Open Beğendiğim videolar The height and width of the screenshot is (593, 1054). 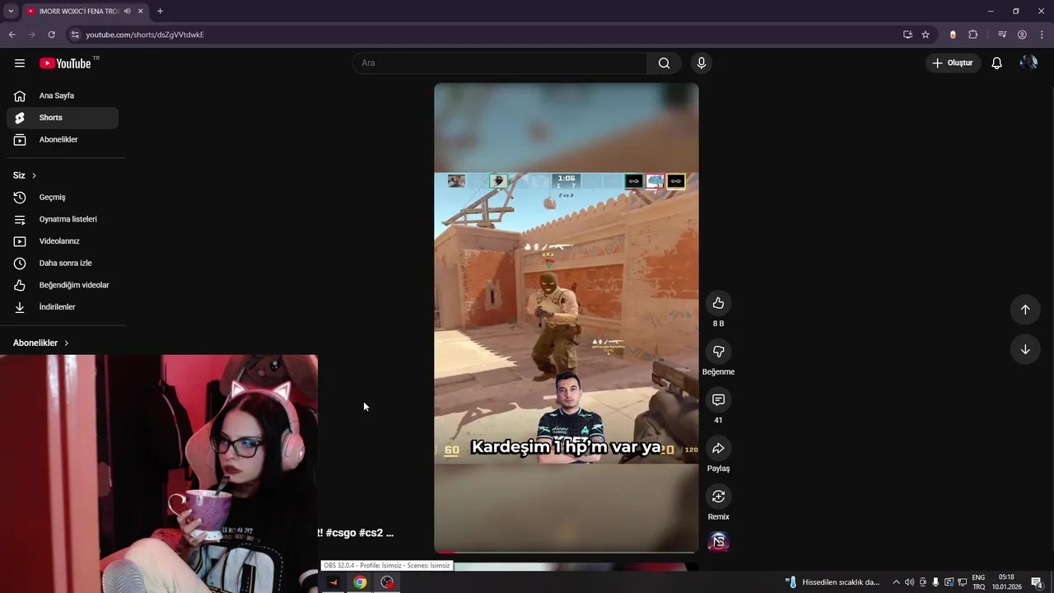pos(63,285)
